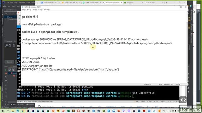This screenshot has height=113, width=202.
Task: Click the 'UTF-8' encoding in Notepad status bar
Action: click(x=178, y=84)
